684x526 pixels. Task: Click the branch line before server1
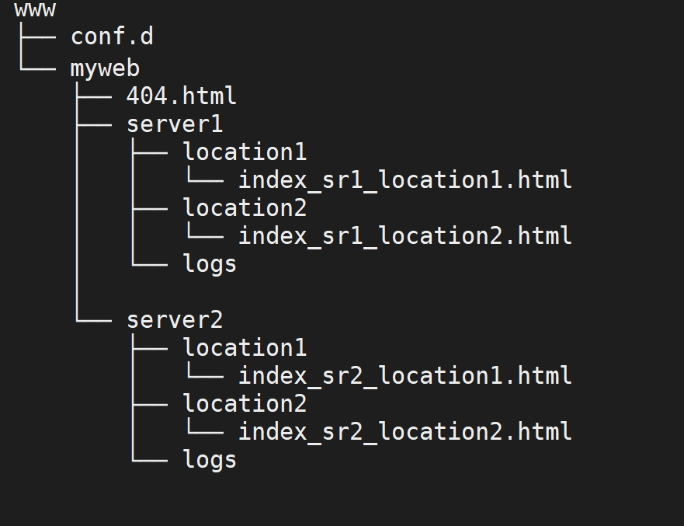tap(94, 125)
